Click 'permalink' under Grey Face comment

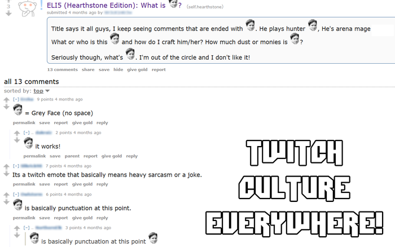pos(24,122)
